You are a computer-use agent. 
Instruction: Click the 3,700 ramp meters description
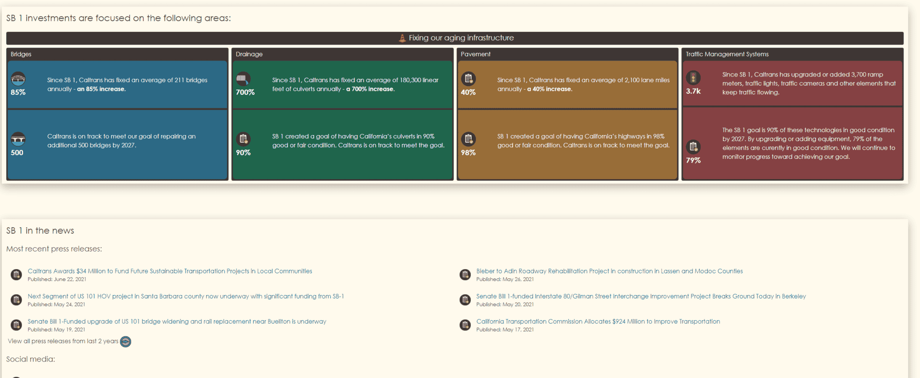[x=809, y=83]
